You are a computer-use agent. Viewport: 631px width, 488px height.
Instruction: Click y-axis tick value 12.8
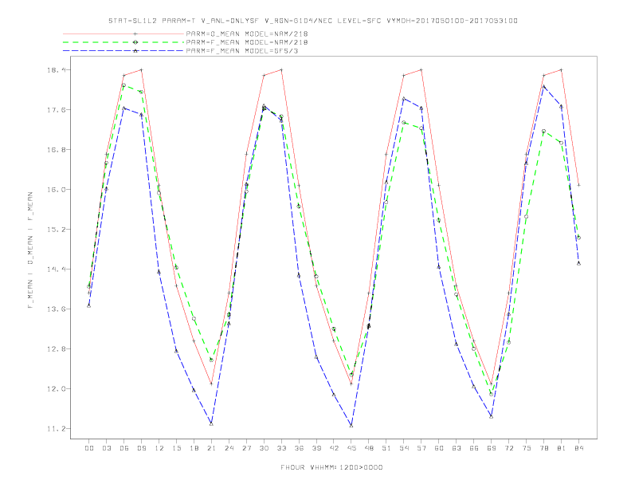56,349
